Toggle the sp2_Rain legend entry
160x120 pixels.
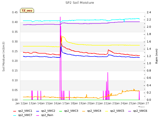[x=45, y=115]
